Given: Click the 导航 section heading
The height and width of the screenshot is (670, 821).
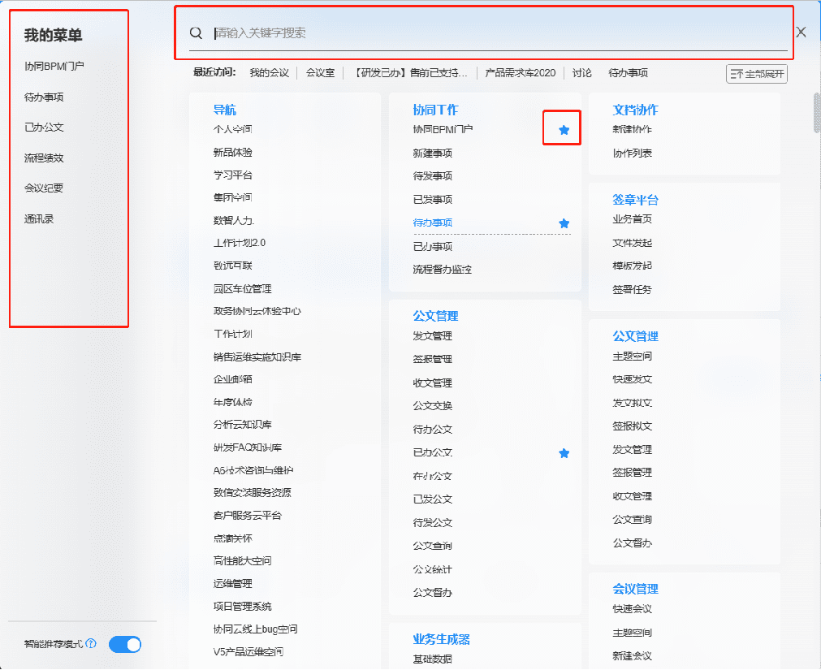Looking at the screenshot, I should 225,110.
